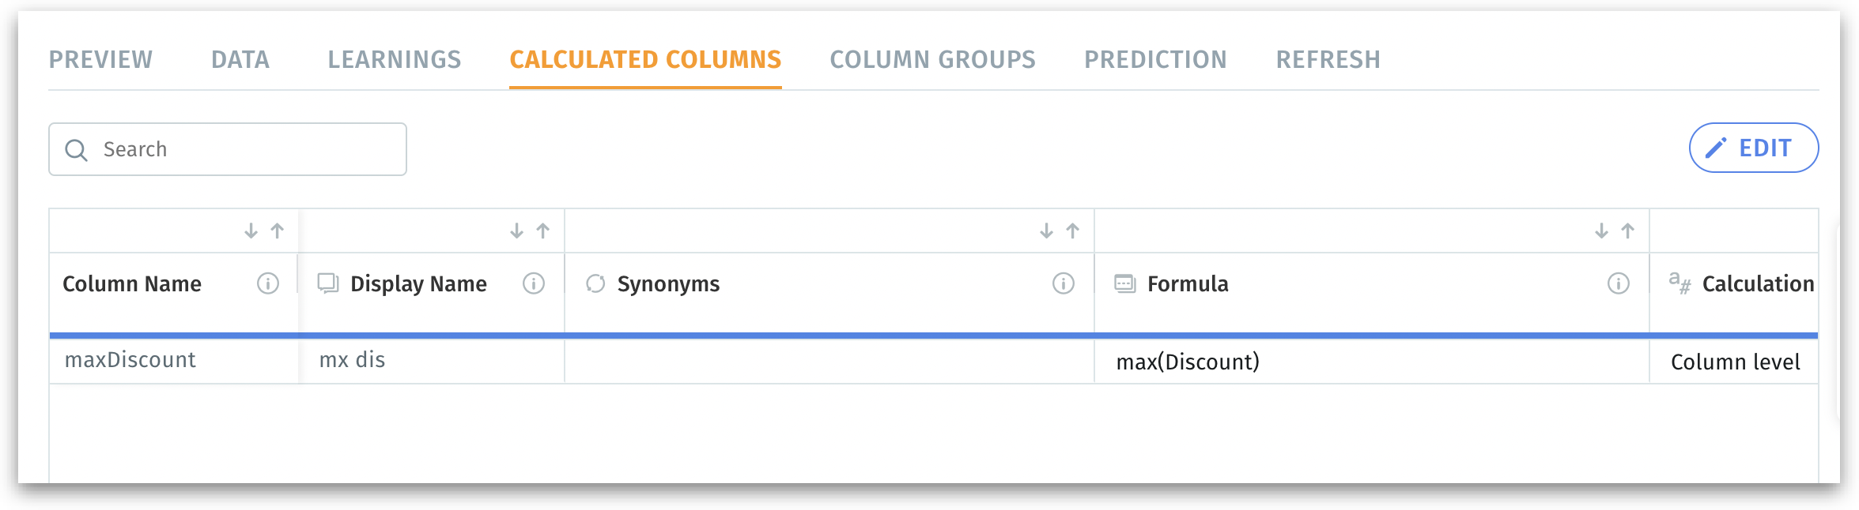1859x510 pixels.
Task: Sort Display Name descending with down arrow
Action: tap(516, 231)
